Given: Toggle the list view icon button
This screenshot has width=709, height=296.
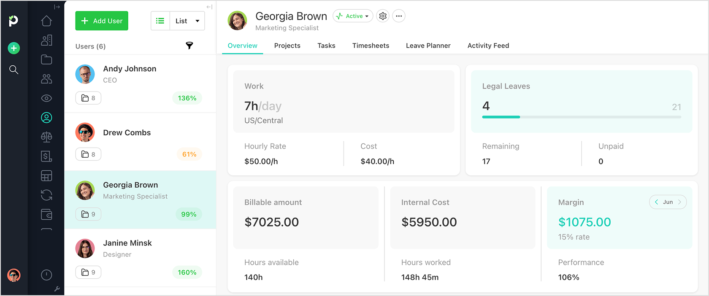Looking at the screenshot, I should point(160,21).
